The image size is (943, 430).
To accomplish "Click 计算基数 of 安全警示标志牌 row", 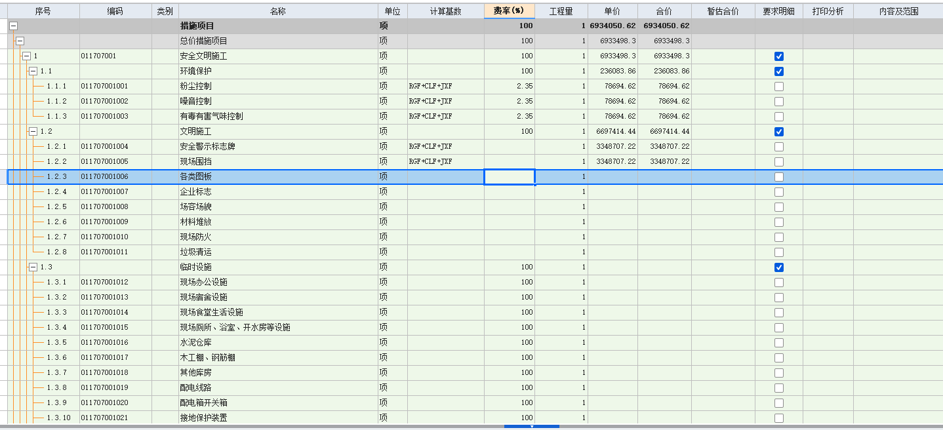I will click(446, 146).
